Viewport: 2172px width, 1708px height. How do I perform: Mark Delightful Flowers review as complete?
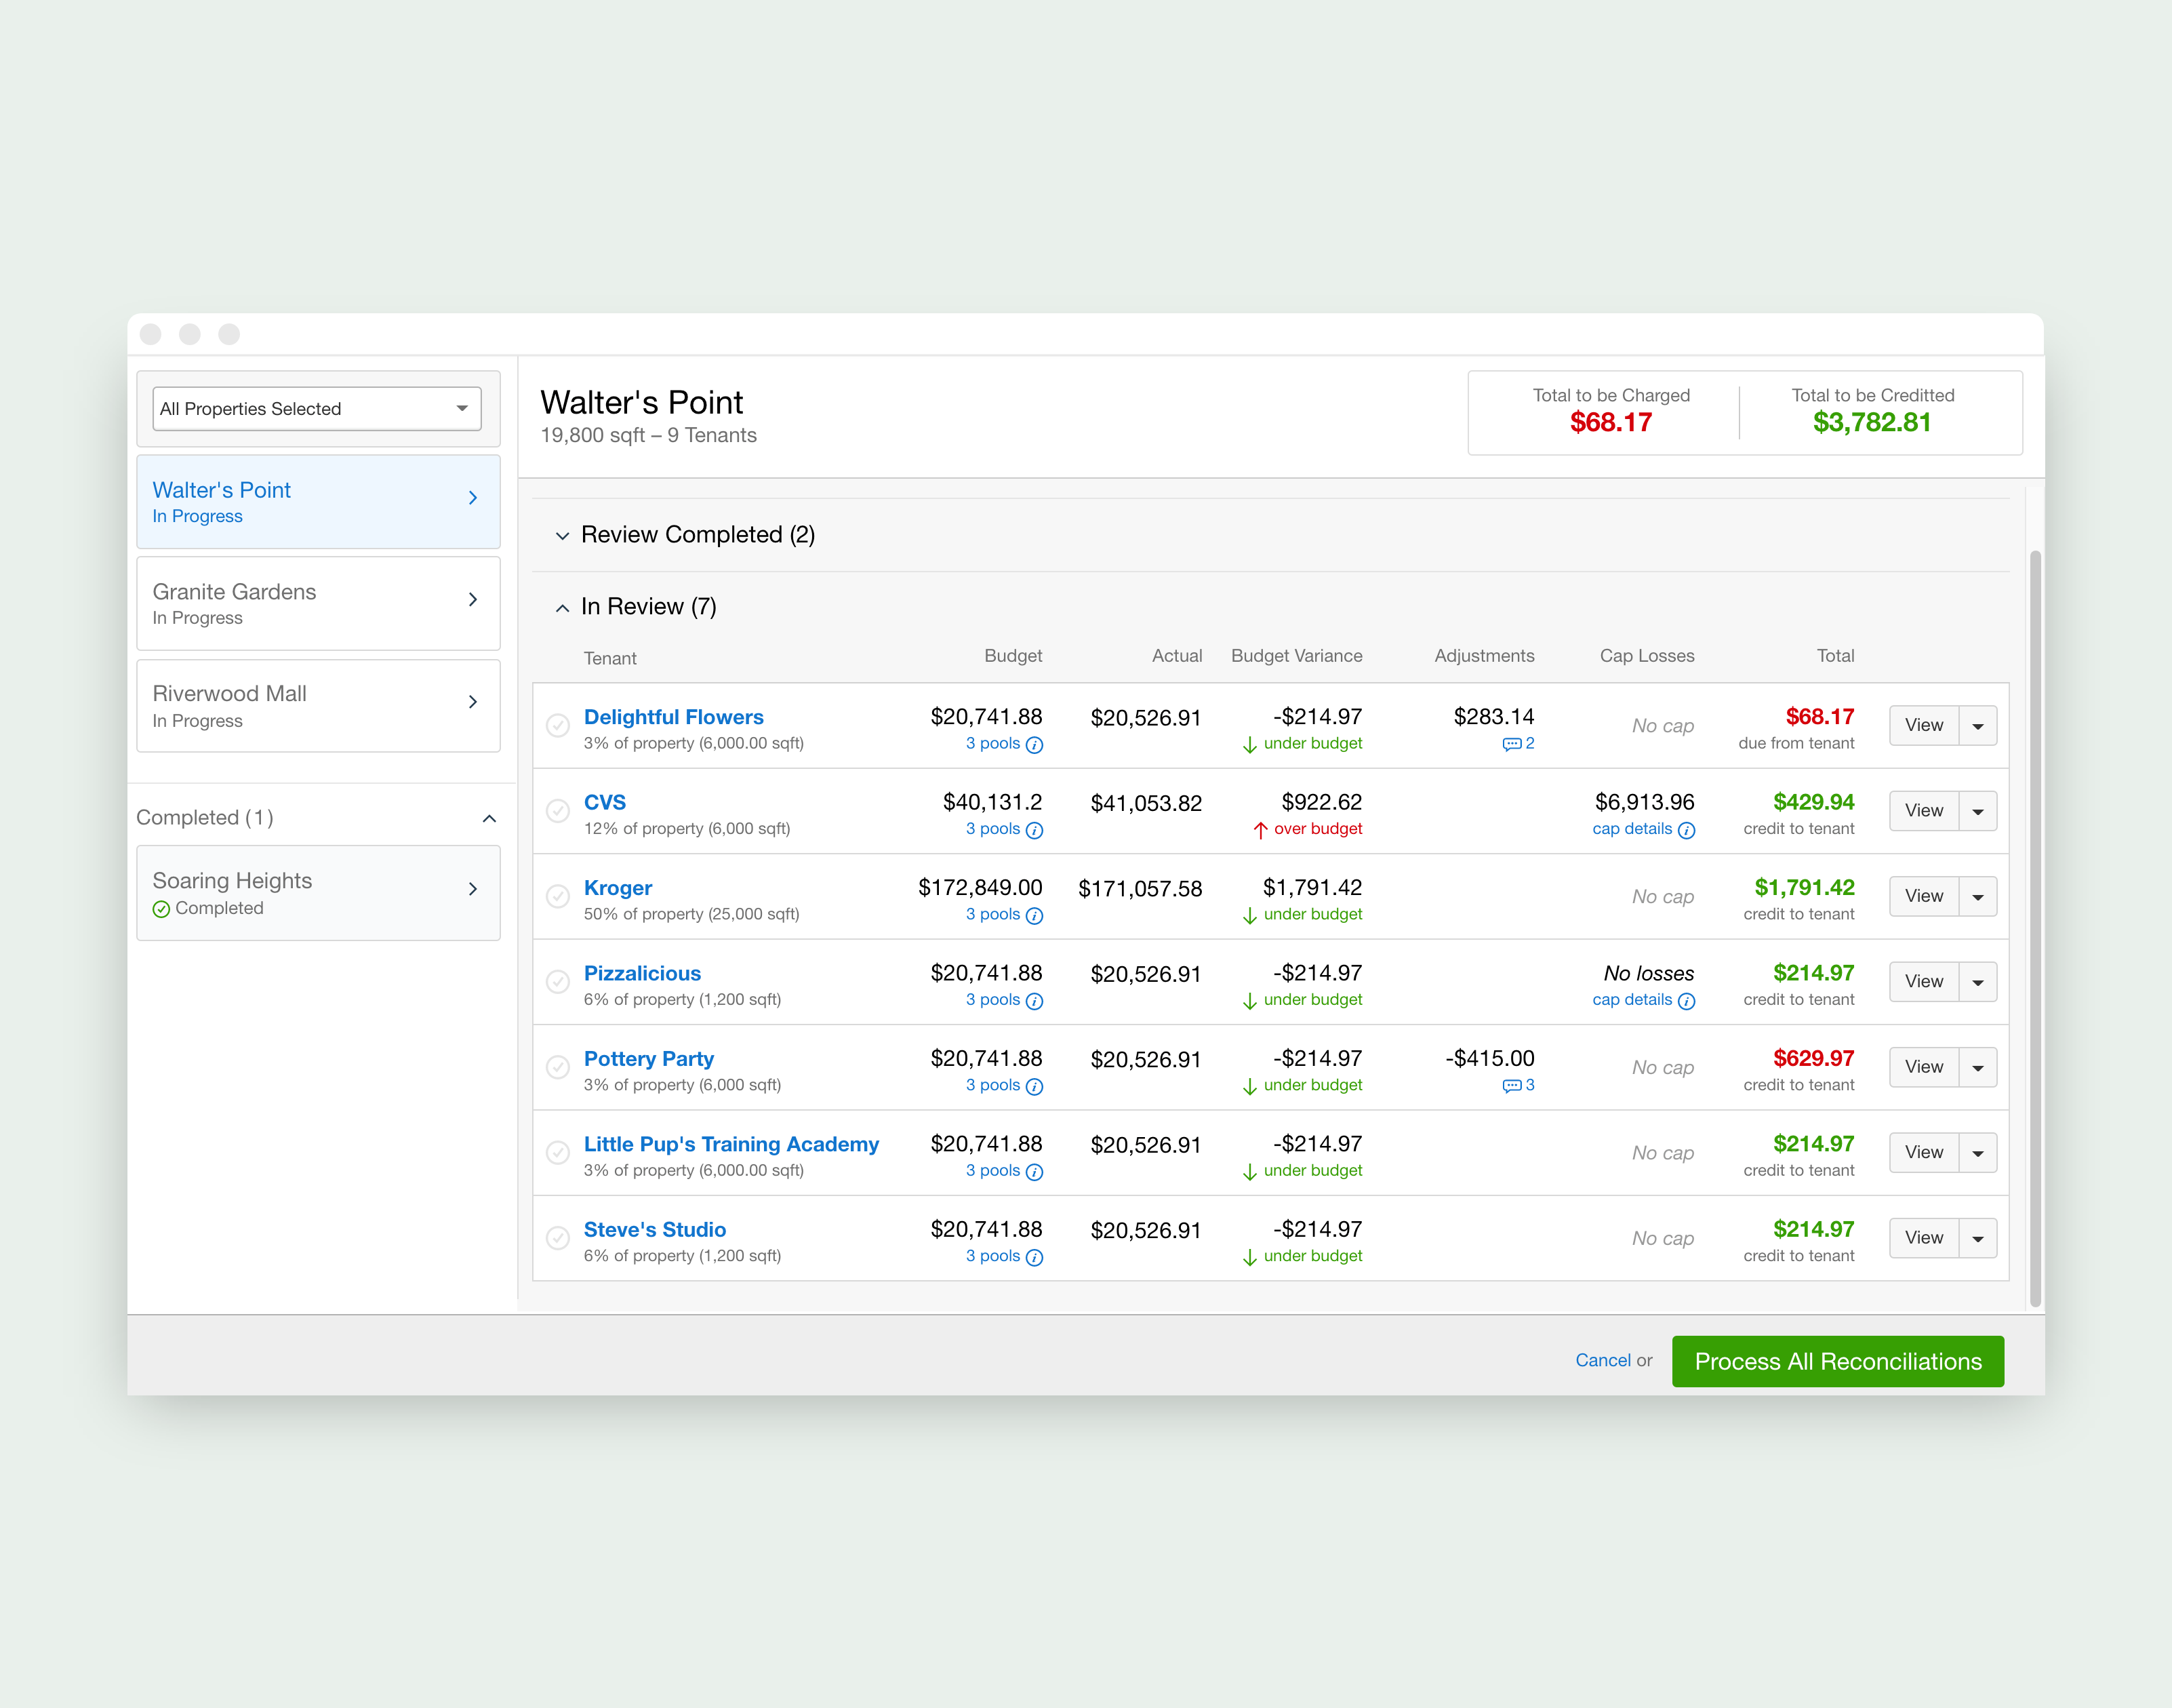pos(558,725)
